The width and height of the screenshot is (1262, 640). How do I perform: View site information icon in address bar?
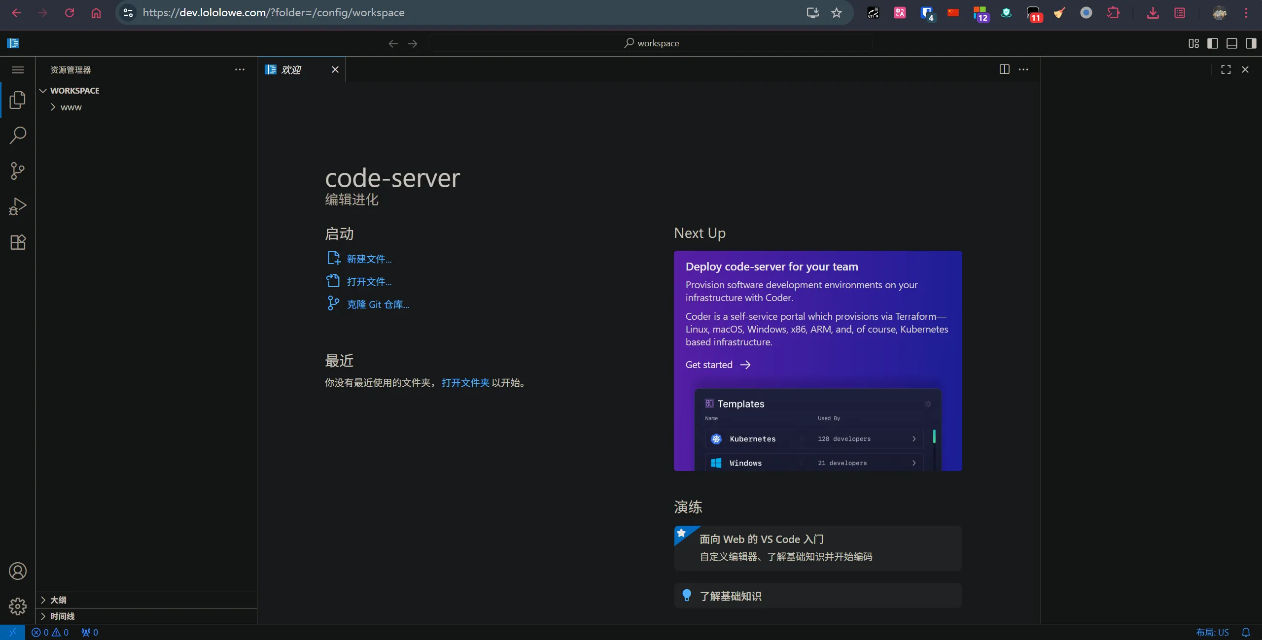128,13
